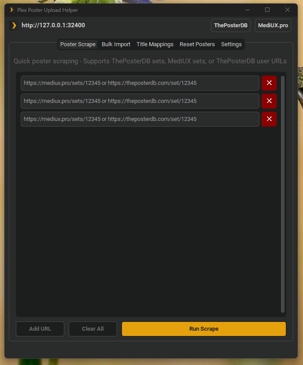Open the MediUX.pro website button
The image size is (303, 365).
(x=273, y=26)
